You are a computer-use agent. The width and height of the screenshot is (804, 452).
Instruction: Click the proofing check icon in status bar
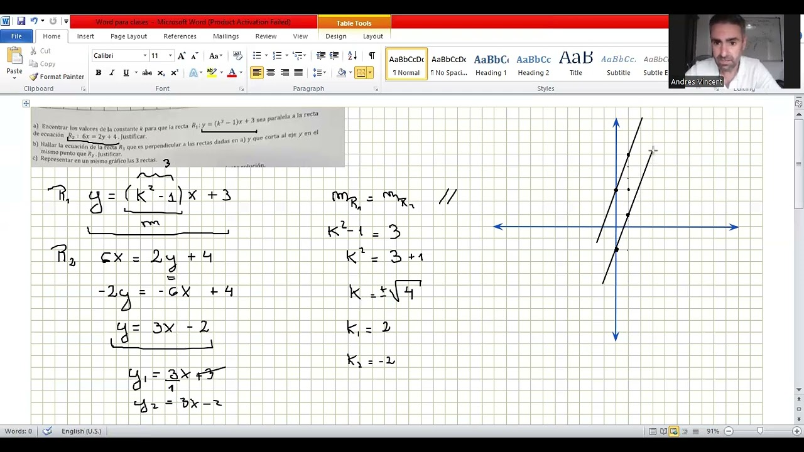47,431
